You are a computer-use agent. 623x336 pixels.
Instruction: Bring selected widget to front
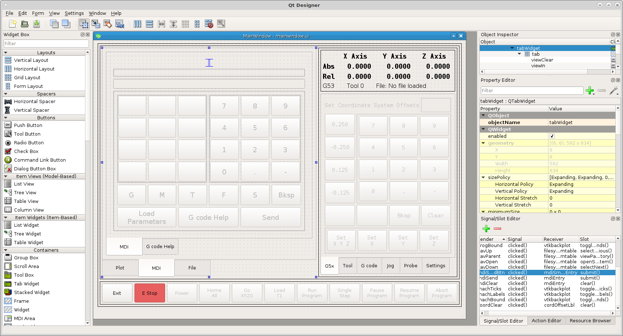66,24
